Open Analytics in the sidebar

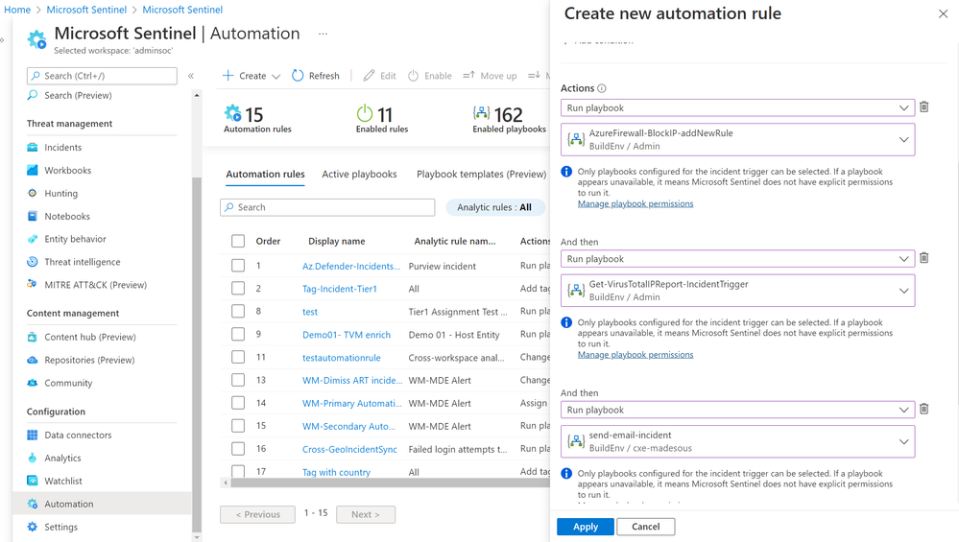click(62, 459)
